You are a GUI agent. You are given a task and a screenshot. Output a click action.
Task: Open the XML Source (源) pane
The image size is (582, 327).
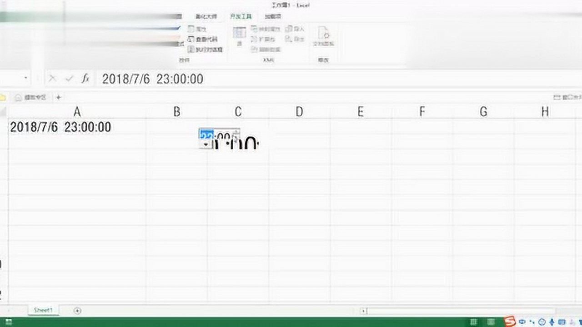click(x=239, y=36)
